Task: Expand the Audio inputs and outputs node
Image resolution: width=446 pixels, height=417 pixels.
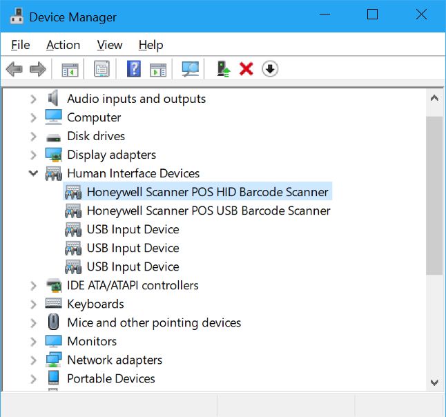Action: (x=33, y=99)
